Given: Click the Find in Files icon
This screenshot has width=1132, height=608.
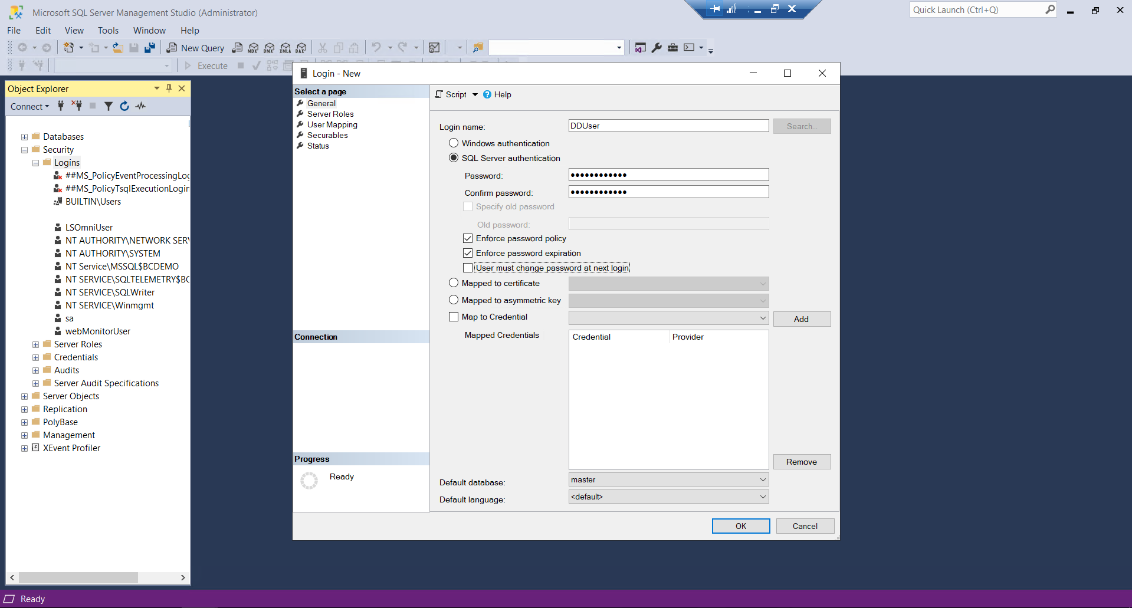Looking at the screenshot, I should (478, 48).
